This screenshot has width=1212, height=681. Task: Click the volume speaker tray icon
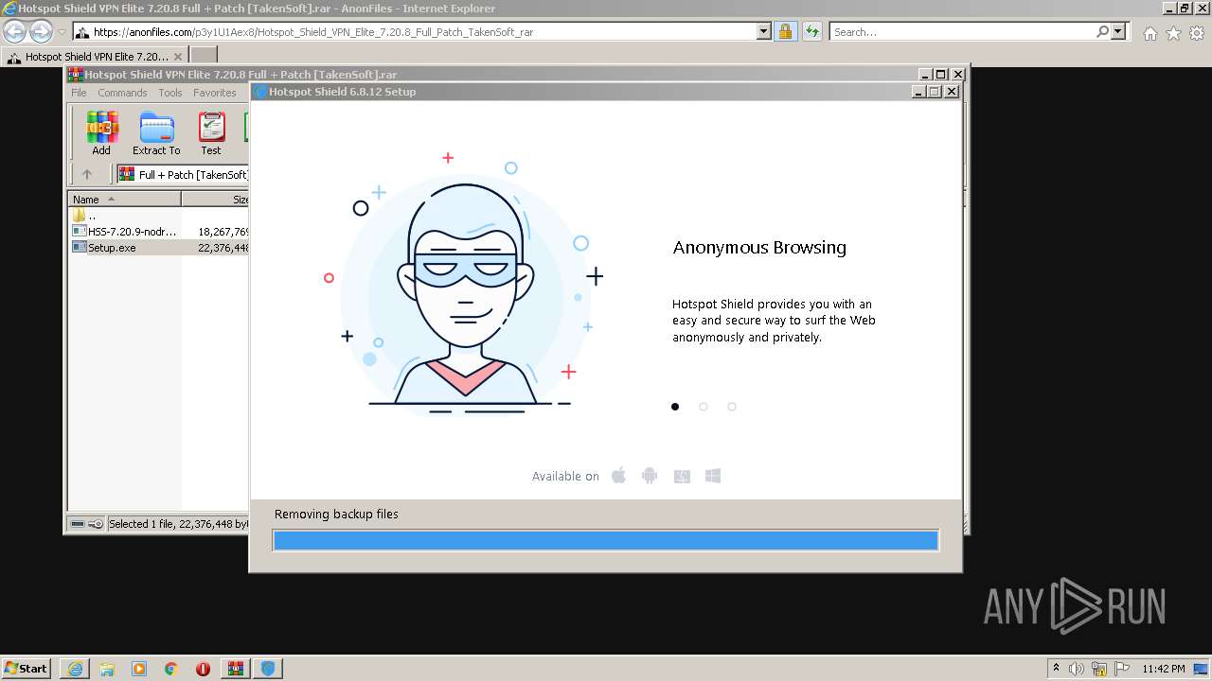(1077, 669)
